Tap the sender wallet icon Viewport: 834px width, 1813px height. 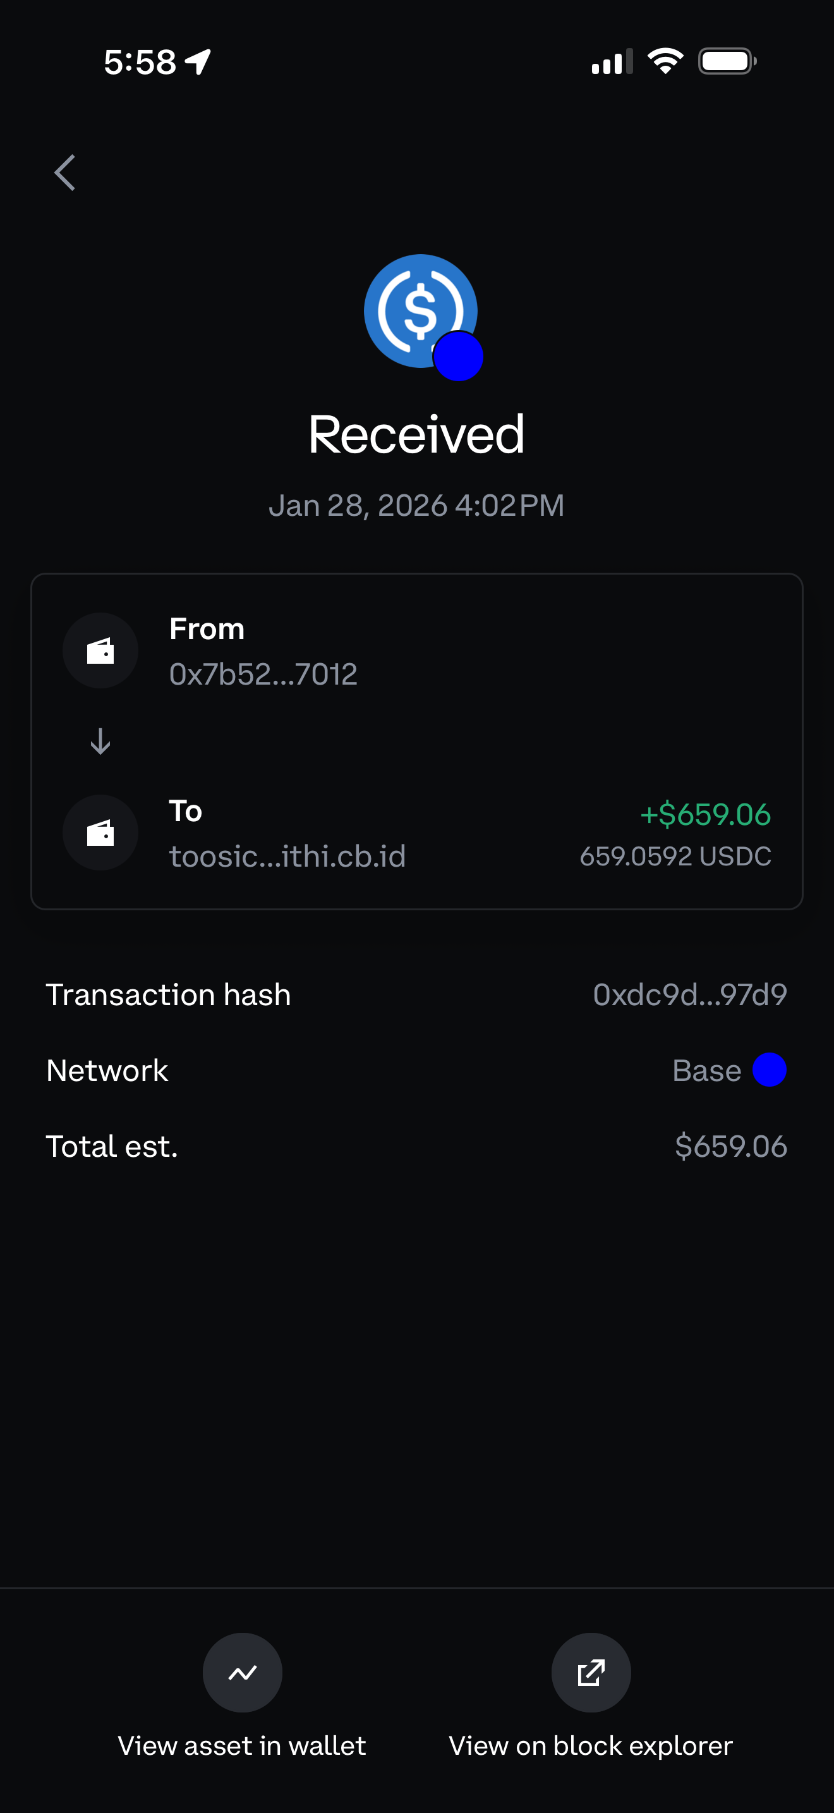coord(100,650)
